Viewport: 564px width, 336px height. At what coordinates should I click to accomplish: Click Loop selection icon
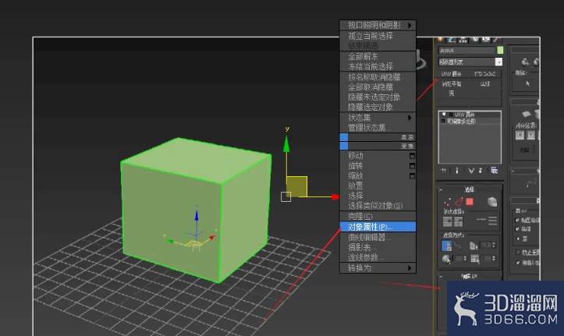[481, 220]
